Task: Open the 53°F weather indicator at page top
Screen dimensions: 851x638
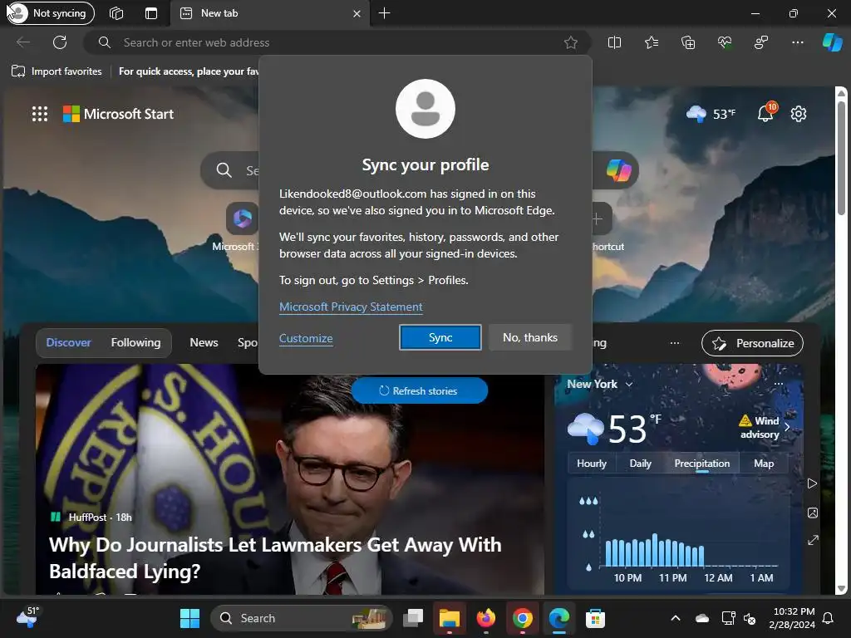Action: tap(711, 114)
